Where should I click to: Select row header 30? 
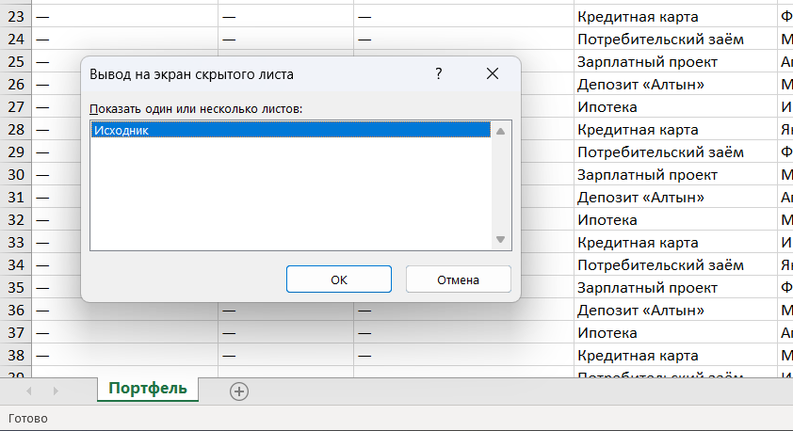click(16, 174)
